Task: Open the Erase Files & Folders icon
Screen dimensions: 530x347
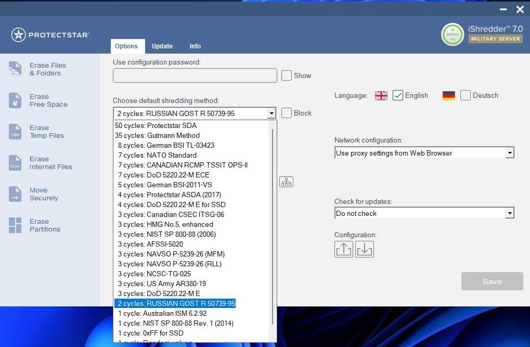Action: tap(15, 69)
